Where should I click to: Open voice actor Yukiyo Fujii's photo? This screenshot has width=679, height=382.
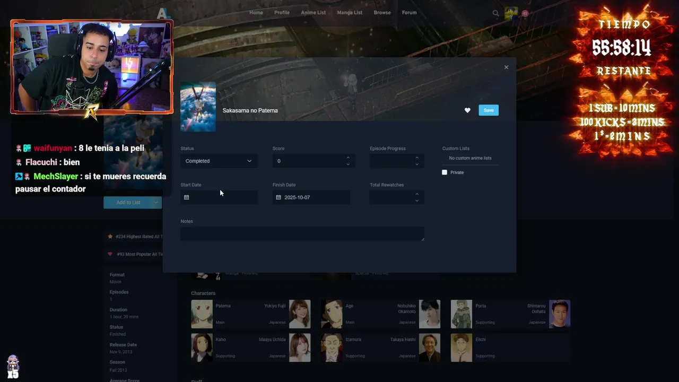(300, 314)
